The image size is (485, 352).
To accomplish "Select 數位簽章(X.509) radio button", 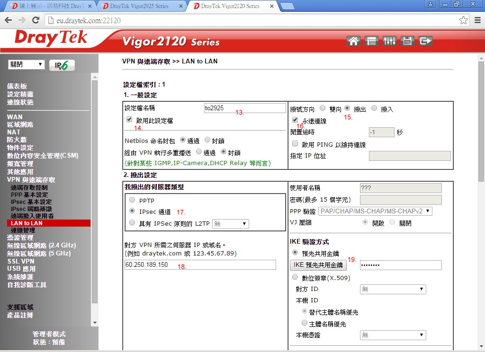I will tap(295, 277).
